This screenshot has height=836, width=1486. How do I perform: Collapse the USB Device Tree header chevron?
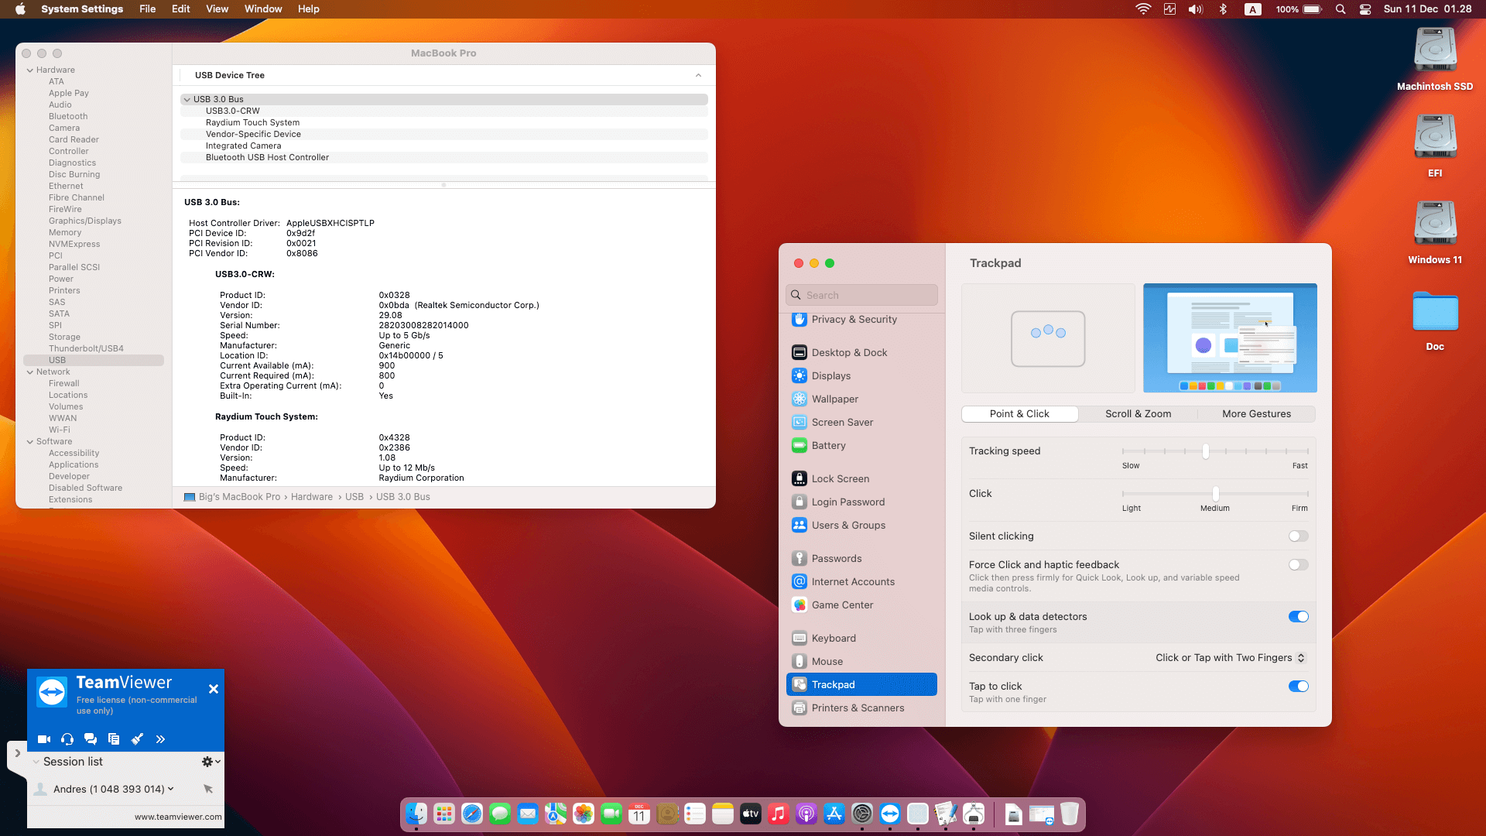pos(698,75)
